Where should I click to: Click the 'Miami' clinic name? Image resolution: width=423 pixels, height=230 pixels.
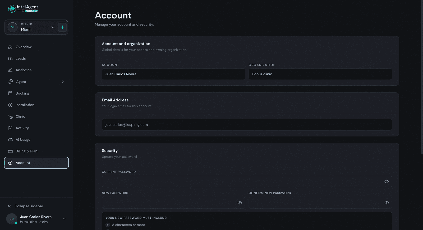(26, 30)
